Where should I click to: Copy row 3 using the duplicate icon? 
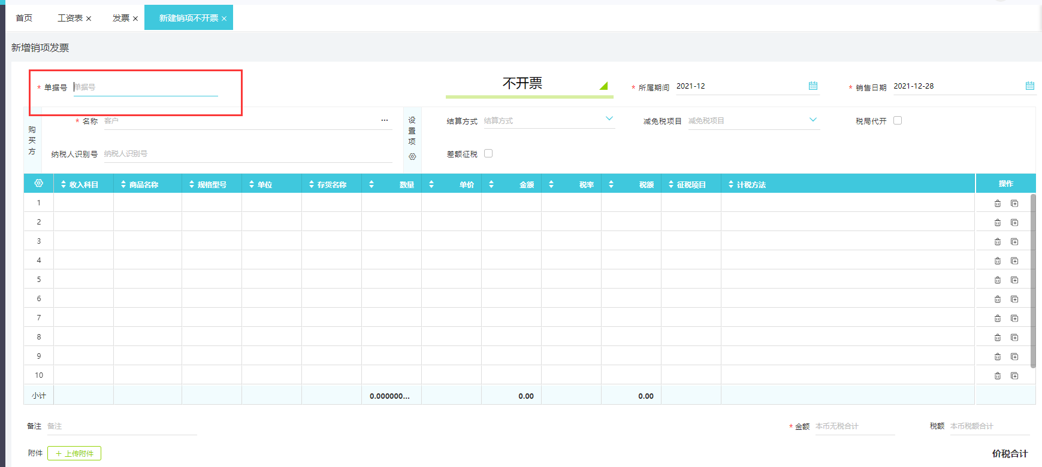[1014, 242]
